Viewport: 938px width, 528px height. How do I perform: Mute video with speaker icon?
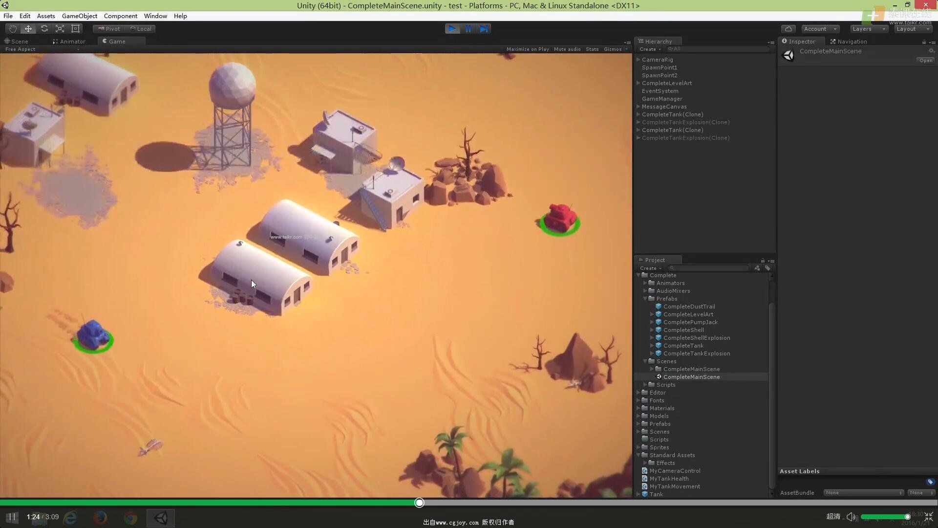click(851, 517)
